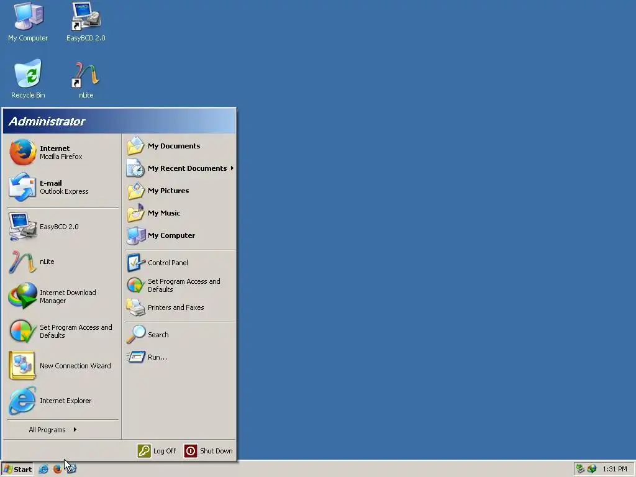Click the globe icon in system tray
The height and width of the screenshot is (477, 636).
click(x=592, y=469)
